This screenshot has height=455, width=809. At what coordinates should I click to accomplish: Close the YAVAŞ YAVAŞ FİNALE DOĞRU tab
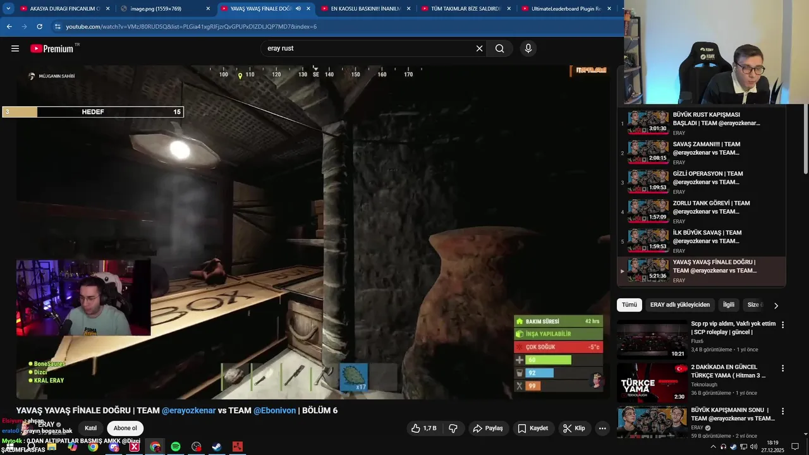308,9
